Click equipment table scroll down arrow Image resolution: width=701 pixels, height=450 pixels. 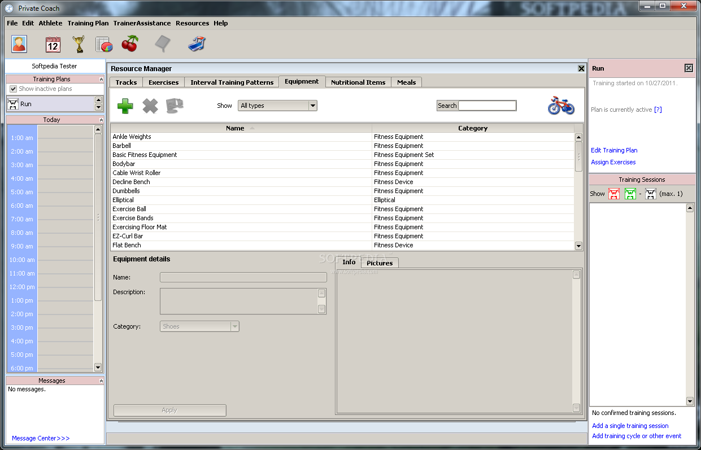[x=578, y=246]
